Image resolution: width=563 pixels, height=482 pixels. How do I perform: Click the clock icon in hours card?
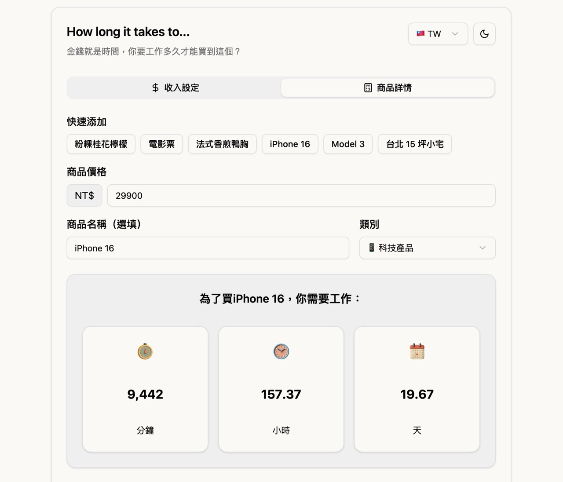(281, 351)
